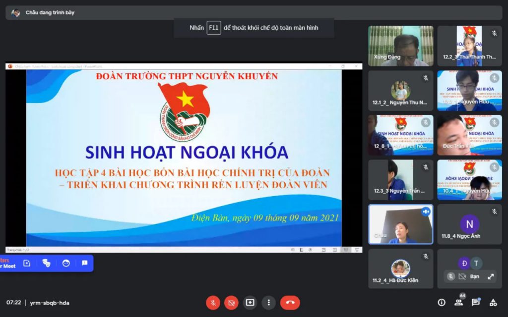Image resolution: width=508 pixels, height=317 pixels.
Task: Select the Xứng Đặng video tile
Action: (401, 46)
